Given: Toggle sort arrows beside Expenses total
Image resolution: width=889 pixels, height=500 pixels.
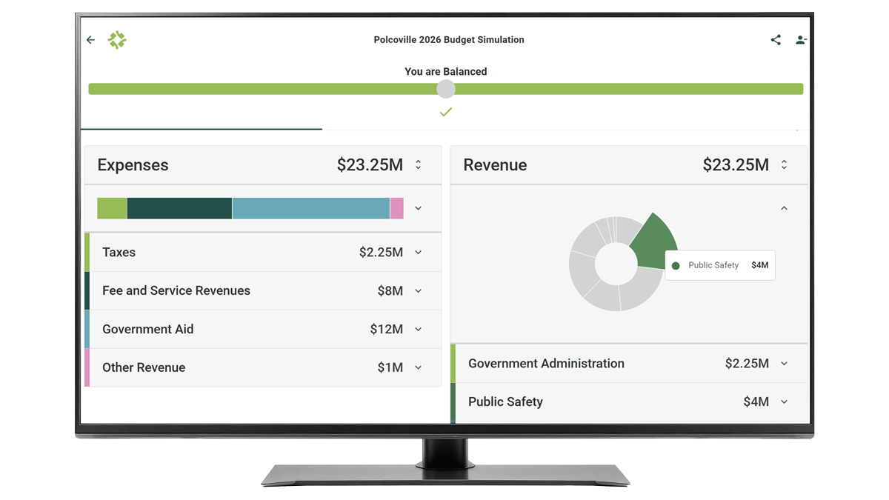Looking at the screenshot, I should tap(419, 165).
